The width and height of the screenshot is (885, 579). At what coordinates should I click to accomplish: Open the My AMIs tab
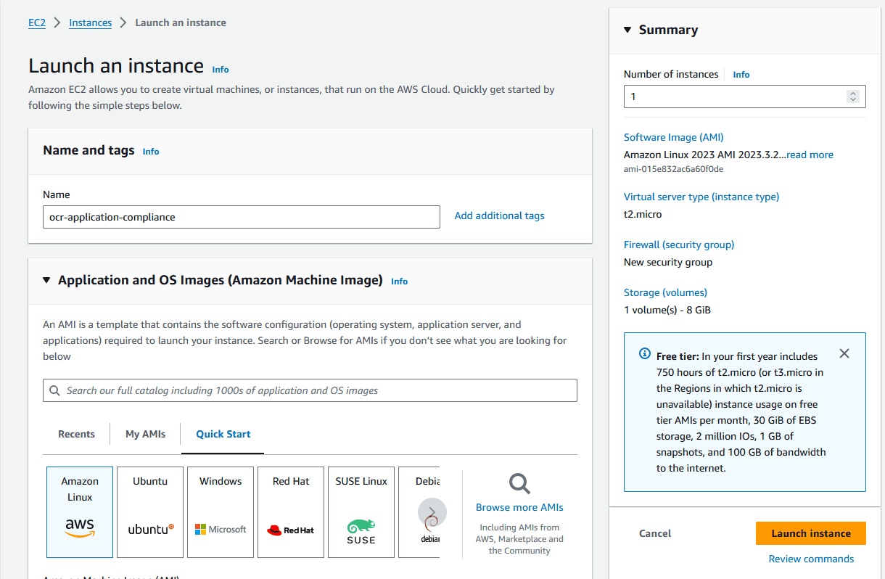click(x=145, y=434)
